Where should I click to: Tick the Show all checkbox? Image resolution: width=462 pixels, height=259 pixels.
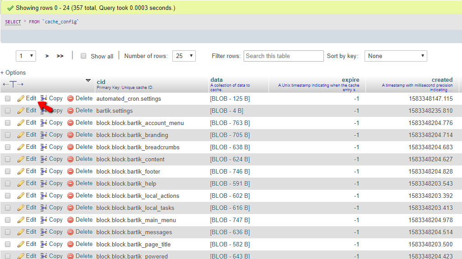coord(83,56)
